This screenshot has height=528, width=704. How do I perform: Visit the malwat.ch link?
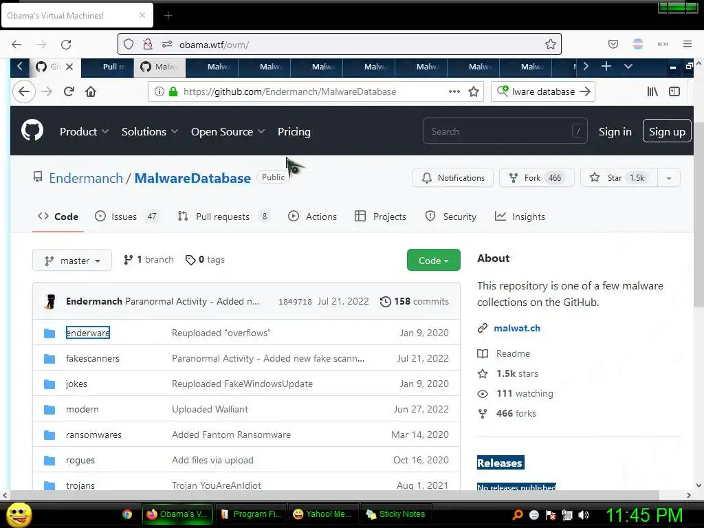[517, 328]
